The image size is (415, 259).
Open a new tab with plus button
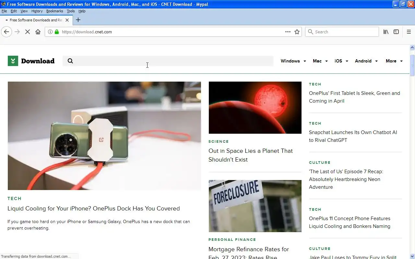(78, 20)
